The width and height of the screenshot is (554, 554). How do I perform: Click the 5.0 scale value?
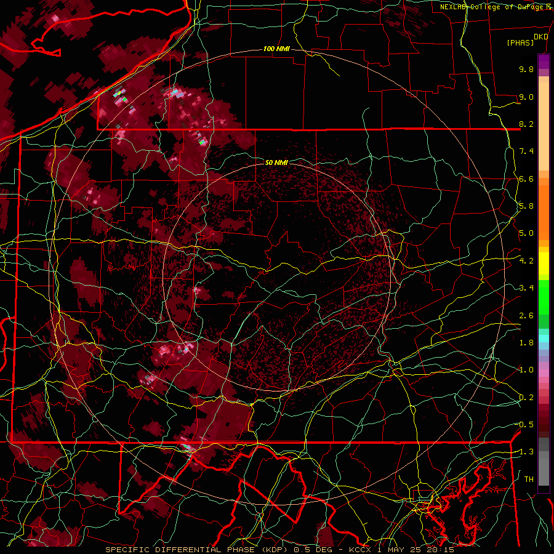526,233
